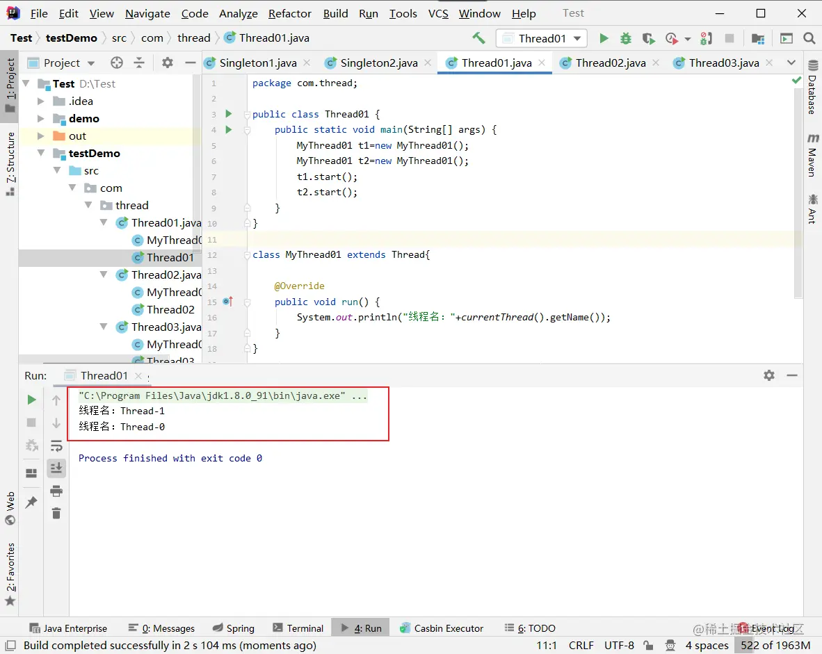Toggle soft-wrap in Run console
The height and width of the screenshot is (654, 822).
pos(56,446)
